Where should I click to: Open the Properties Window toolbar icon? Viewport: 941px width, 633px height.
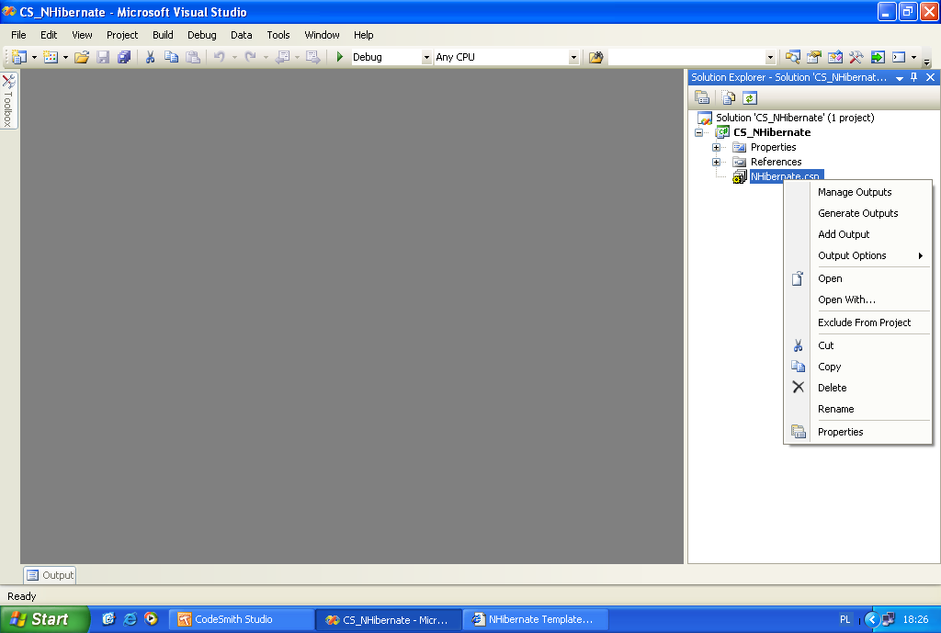(x=814, y=57)
